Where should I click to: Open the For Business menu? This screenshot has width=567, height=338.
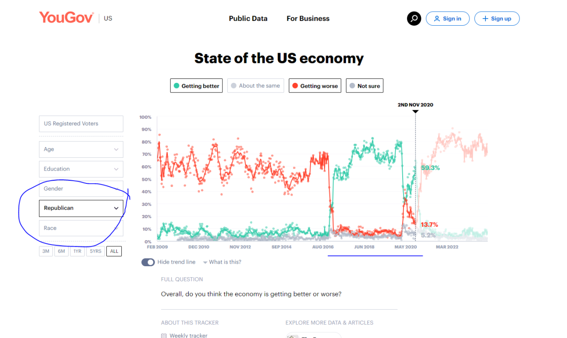308,19
